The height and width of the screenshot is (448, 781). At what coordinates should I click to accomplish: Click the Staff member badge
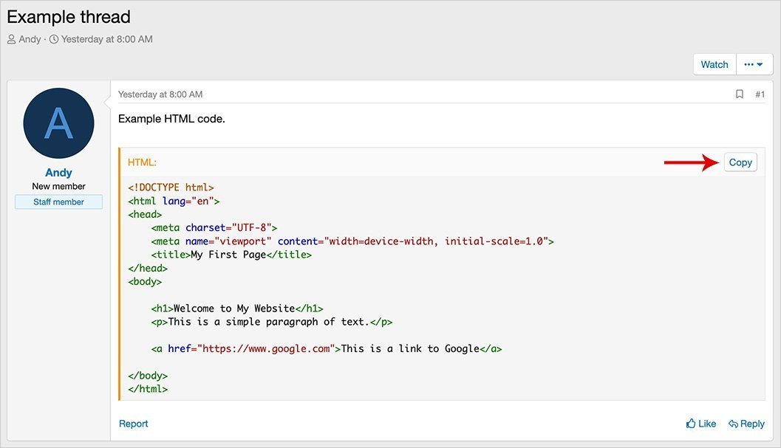point(58,202)
